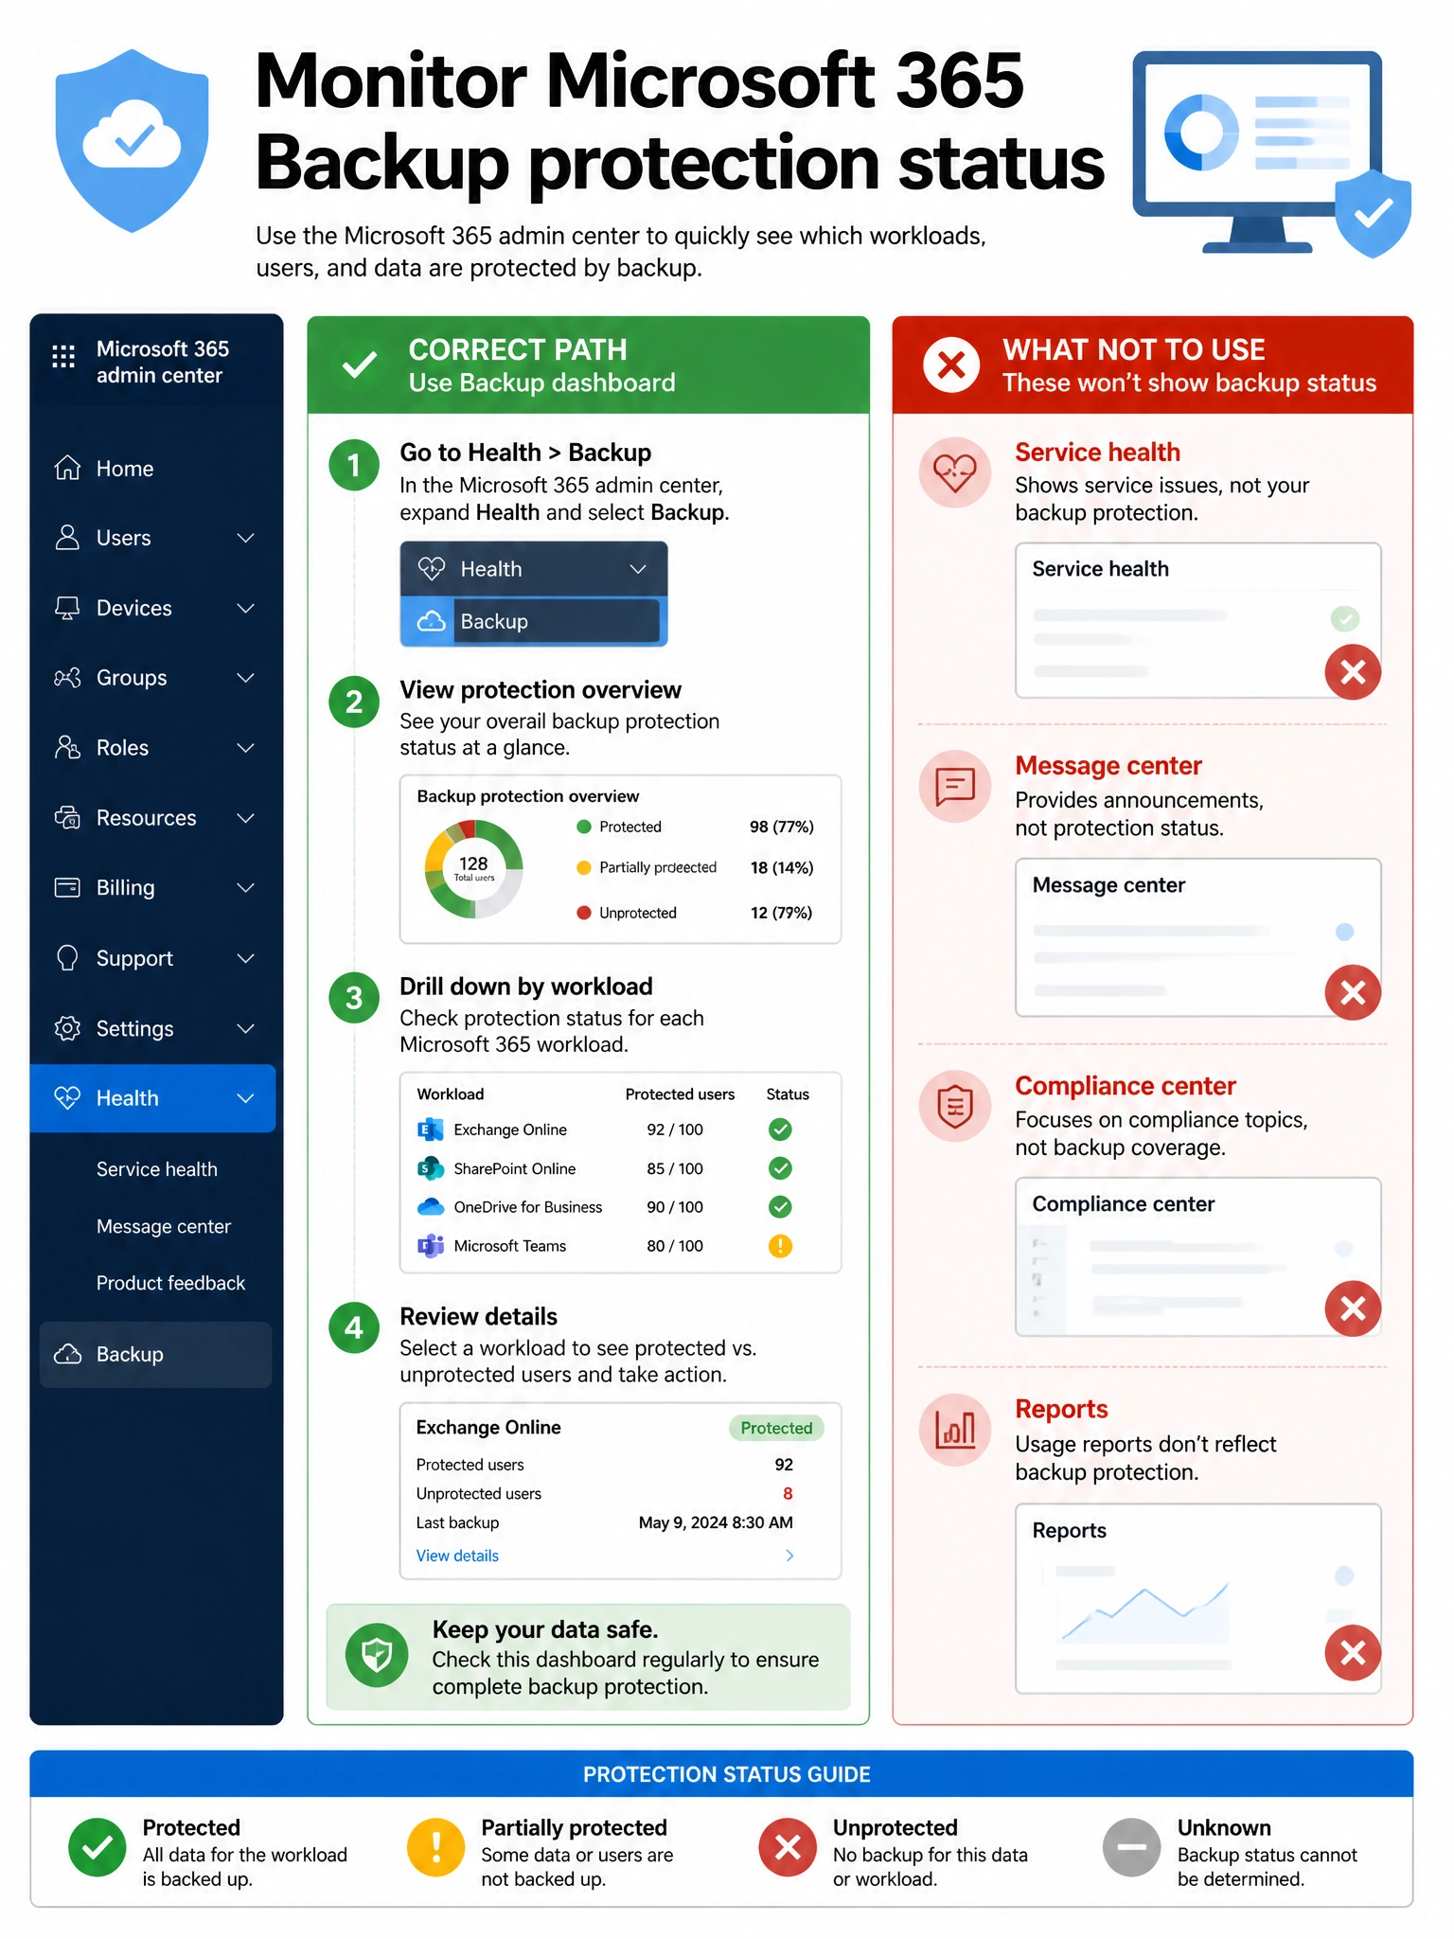Click the Service health preview card
This screenshot has width=1454, height=1939.
[x=1197, y=620]
